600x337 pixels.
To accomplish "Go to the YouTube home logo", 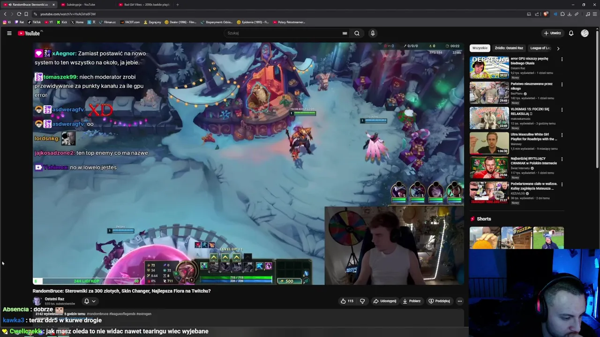I will coord(30,33).
